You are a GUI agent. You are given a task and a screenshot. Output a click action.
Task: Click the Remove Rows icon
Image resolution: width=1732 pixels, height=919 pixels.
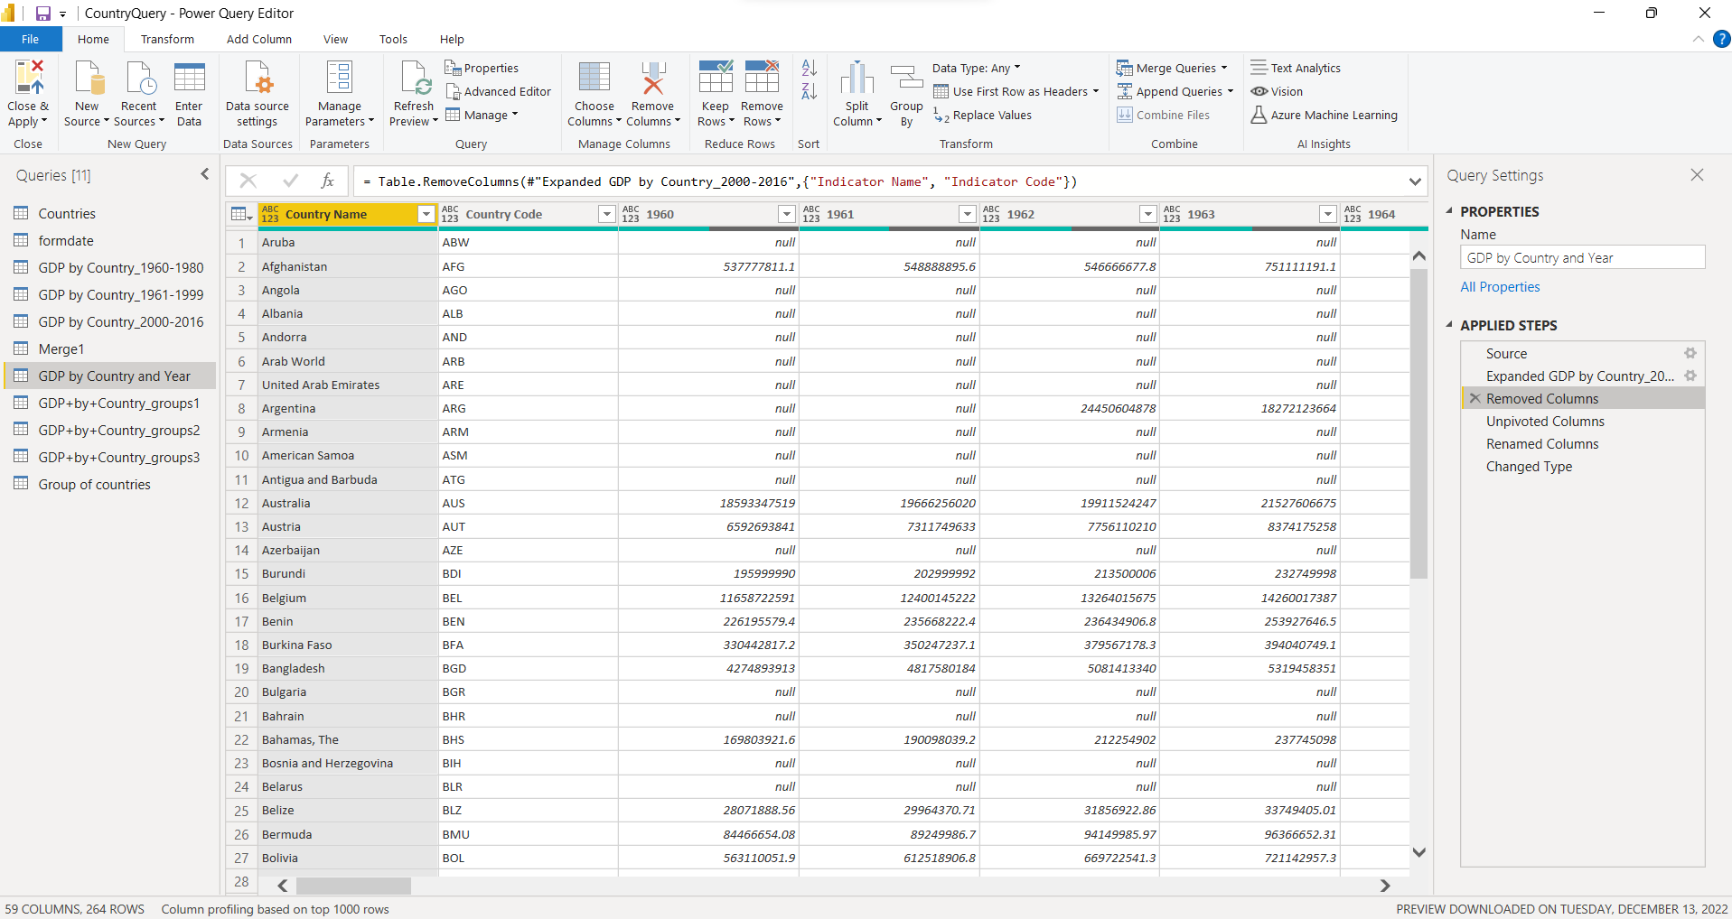762,78
